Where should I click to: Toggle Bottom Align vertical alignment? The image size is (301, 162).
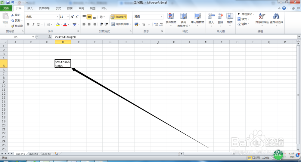tap(94, 17)
